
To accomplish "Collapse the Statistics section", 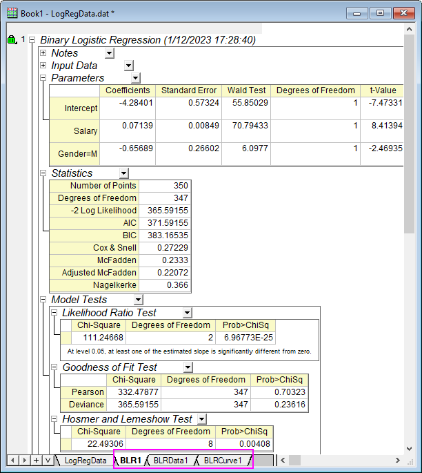I will point(43,173).
